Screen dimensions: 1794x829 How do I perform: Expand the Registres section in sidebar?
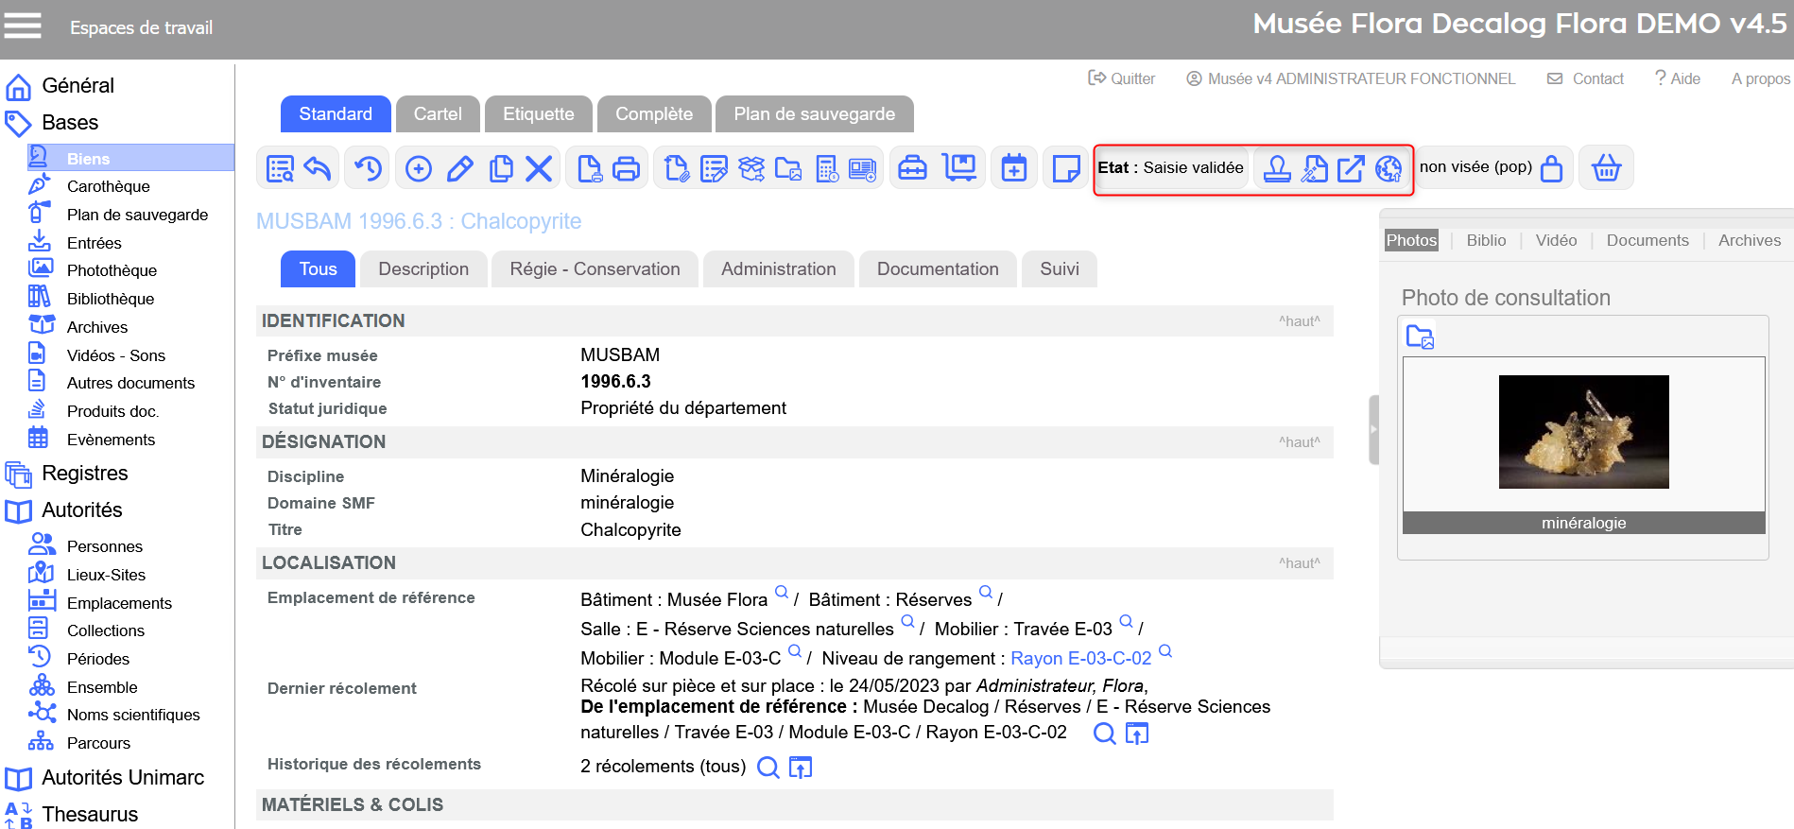tap(84, 473)
